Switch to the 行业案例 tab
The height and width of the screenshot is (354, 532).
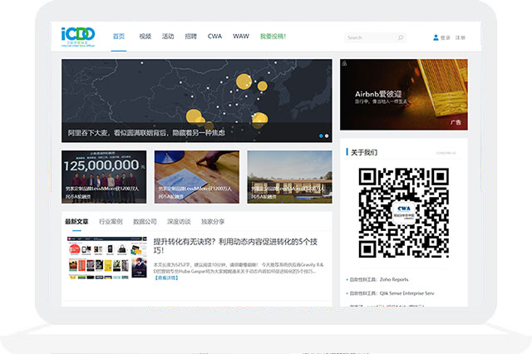tap(111, 221)
